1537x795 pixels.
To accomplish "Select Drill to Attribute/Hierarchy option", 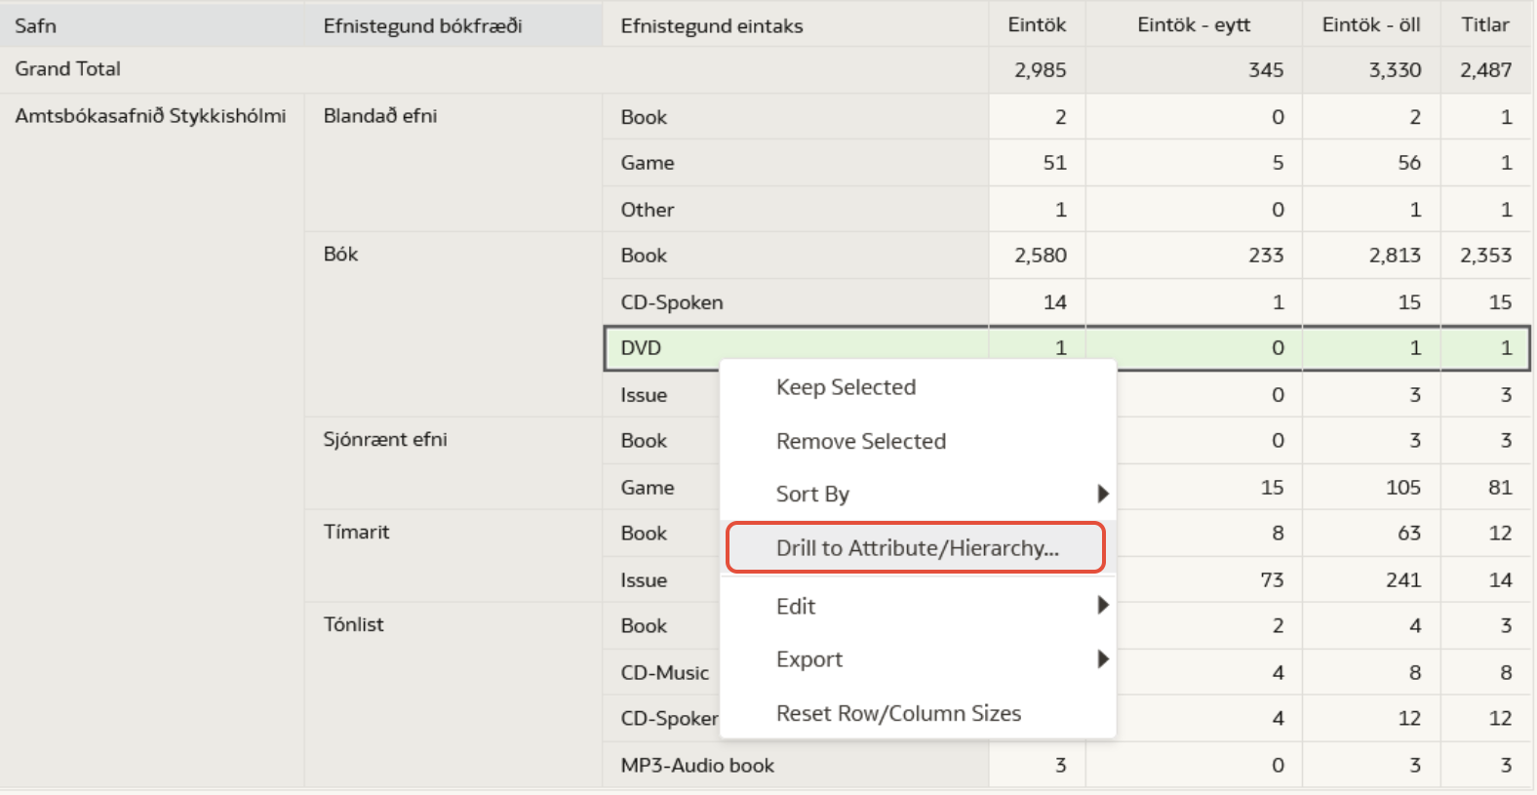I will [916, 548].
